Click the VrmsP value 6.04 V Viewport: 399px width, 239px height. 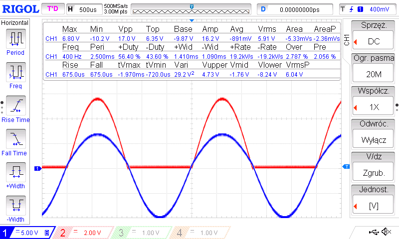[294, 74]
